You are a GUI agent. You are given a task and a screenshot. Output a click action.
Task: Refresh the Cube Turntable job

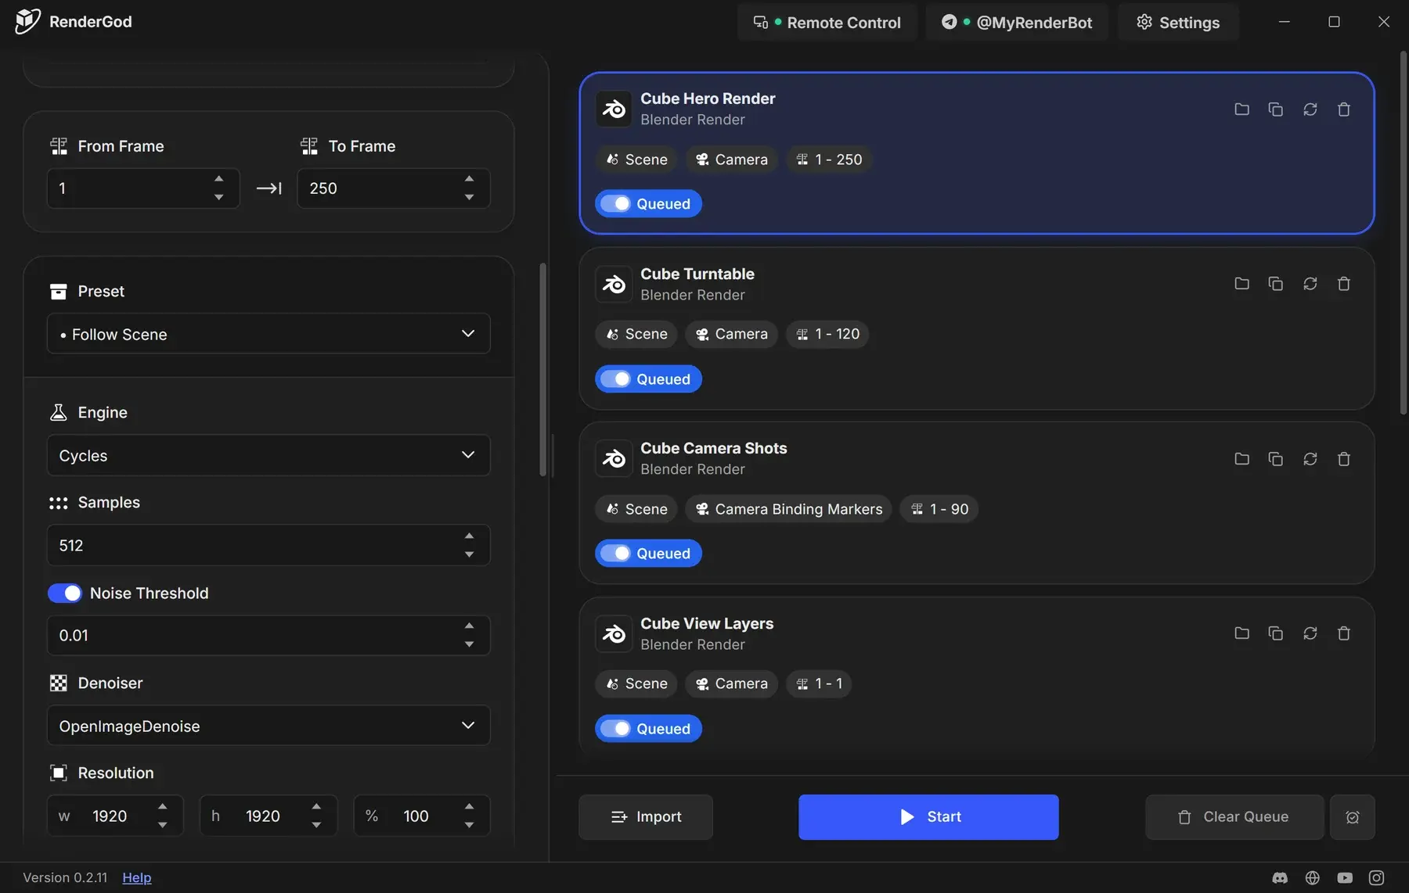pos(1310,284)
